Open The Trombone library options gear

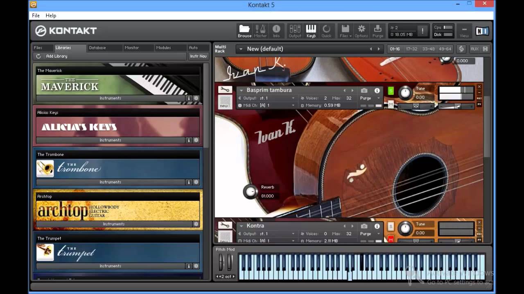point(196,182)
